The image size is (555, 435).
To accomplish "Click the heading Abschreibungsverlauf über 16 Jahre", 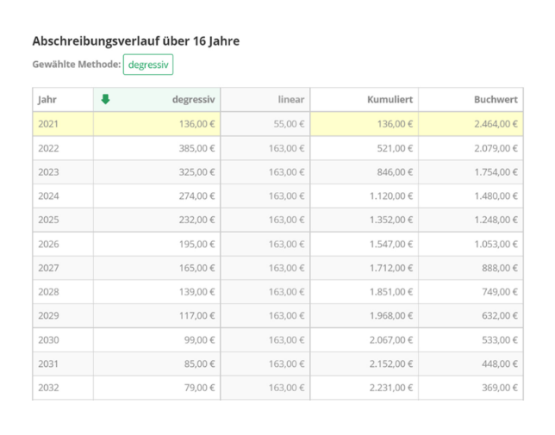I will pyautogui.click(x=135, y=40).
